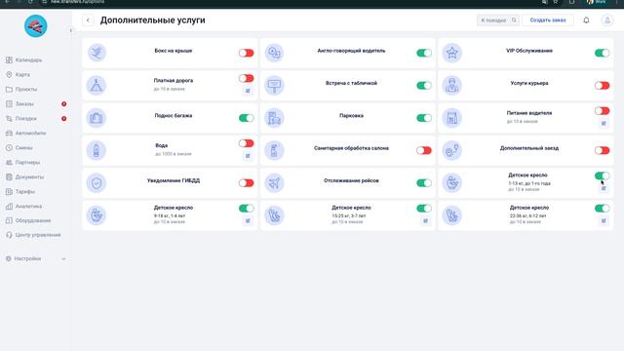Image resolution: width=624 pixels, height=351 pixels.
Task: Open Поездки in sidebar
Action: [21, 119]
